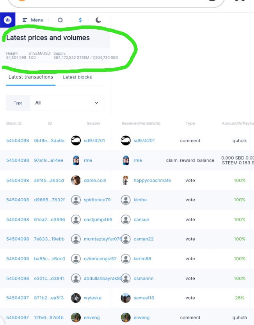Switch to Latest transactions tab
The width and height of the screenshot is (254, 325).
coord(31,77)
